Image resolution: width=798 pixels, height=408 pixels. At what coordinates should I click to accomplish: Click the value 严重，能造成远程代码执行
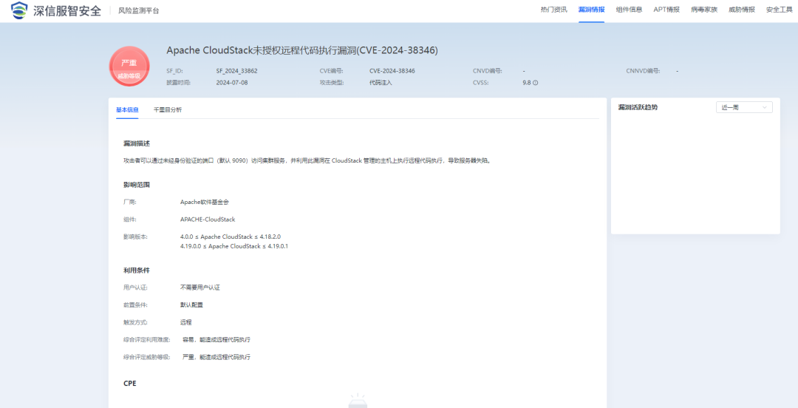click(x=216, y=357)
